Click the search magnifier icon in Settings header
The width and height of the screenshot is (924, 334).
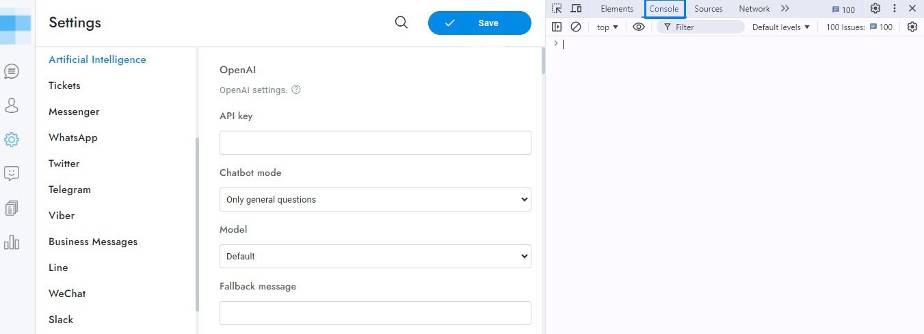(401, 23)
